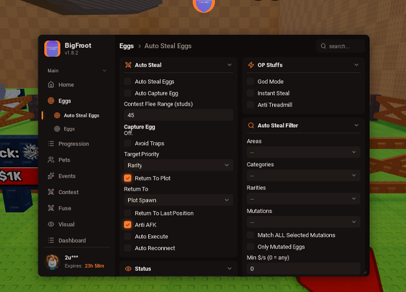
Task: Open the Target Priority Rarity dropdown
Action: [179, 165]
